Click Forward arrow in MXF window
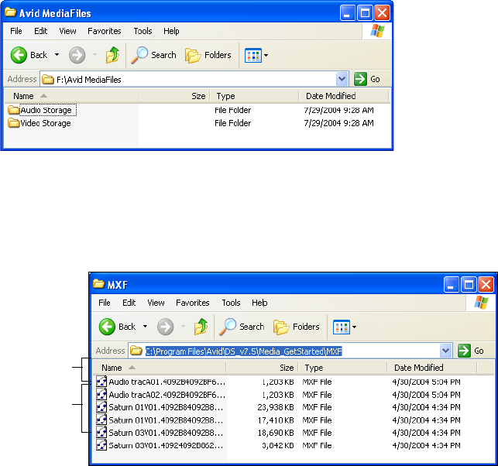498x466 pixels. (166, 327)
